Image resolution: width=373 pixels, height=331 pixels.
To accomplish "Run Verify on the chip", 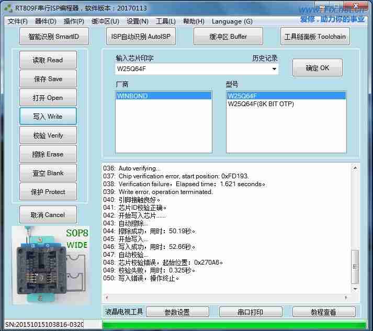I will tap(48, 135).
